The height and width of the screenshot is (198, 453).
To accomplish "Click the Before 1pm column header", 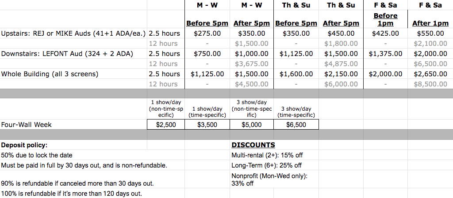I will click(x=385, y=19).
